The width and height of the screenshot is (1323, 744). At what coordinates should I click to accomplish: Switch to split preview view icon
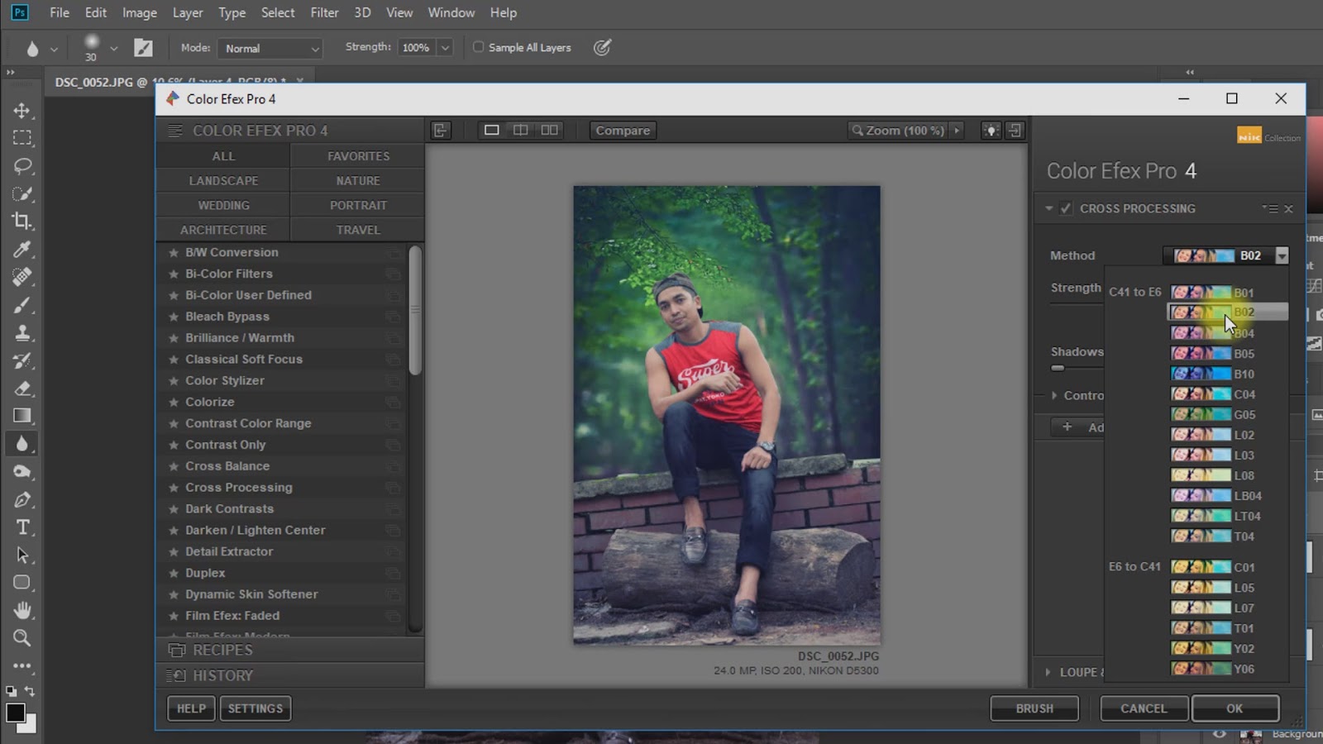click(x=520, y=130)
